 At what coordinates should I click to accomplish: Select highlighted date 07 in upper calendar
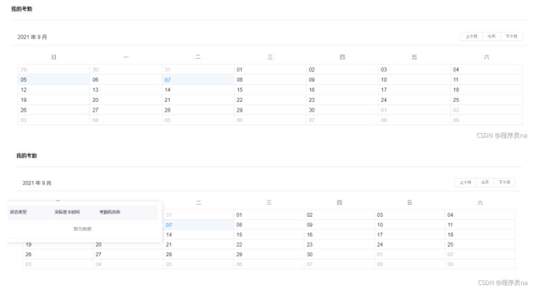pos(167,80)
